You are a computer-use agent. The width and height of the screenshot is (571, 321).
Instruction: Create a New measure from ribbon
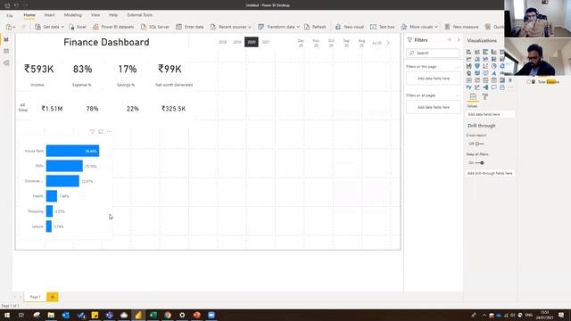click(x=461, y=27)
